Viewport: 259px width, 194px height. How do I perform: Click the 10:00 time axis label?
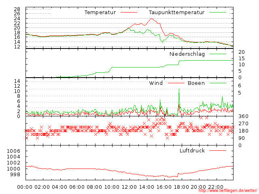pos(112,187)
